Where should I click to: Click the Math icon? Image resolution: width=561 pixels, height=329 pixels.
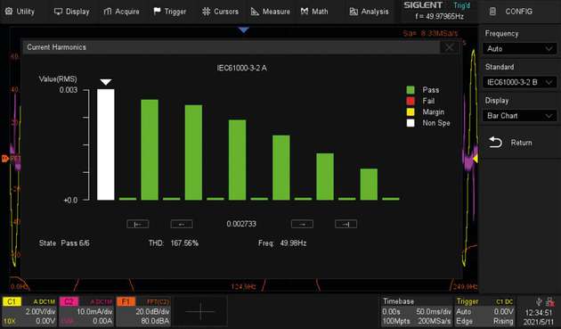click(305, 12)
